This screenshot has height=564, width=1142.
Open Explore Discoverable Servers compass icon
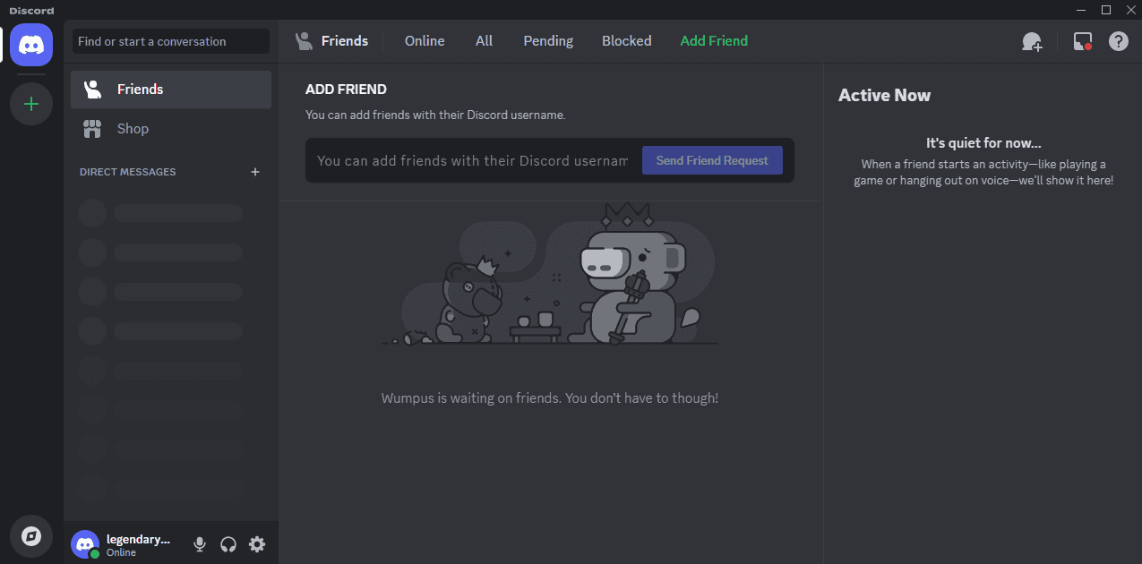(31, 535)
